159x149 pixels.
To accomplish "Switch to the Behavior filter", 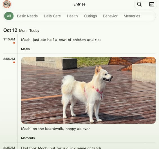I will coord(110,16).
